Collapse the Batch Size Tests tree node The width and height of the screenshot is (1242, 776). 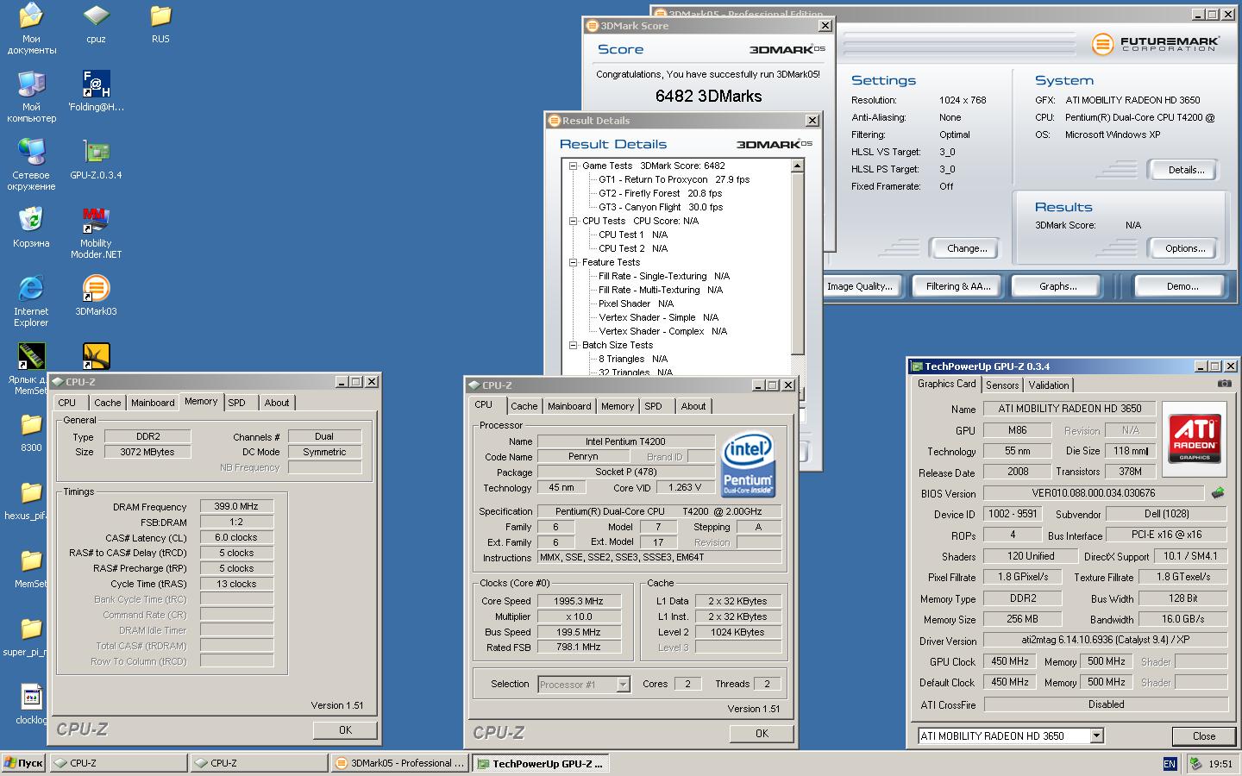coord(573,345)
